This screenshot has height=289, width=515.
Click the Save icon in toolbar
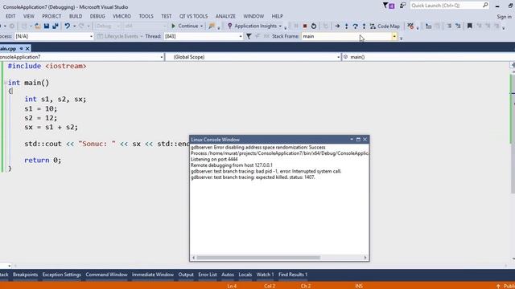pyautogui.click(x=47, y=26)
